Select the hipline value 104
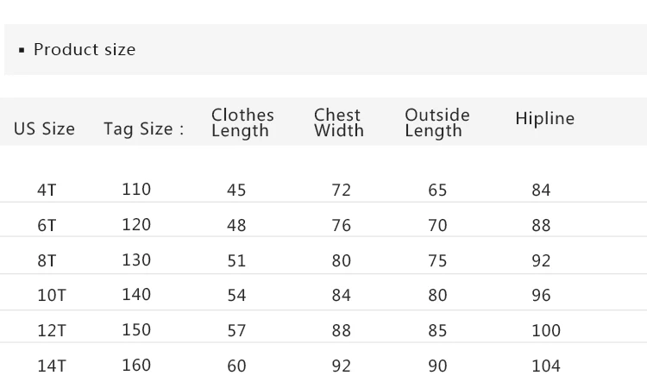The width and height of the screenshot is (647, 388). (545, 366)
